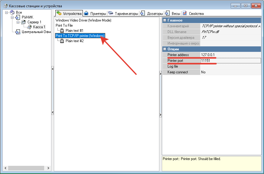This screenshot has width=264, height=174.
Task: Collapse the Опции properties section
Action: pyautogui.click(x=165, y=49)
